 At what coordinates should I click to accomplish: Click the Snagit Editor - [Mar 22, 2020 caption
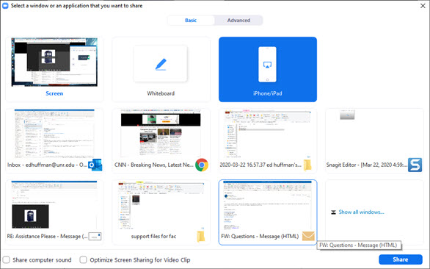pyautogui.click(x=367, y=165)
